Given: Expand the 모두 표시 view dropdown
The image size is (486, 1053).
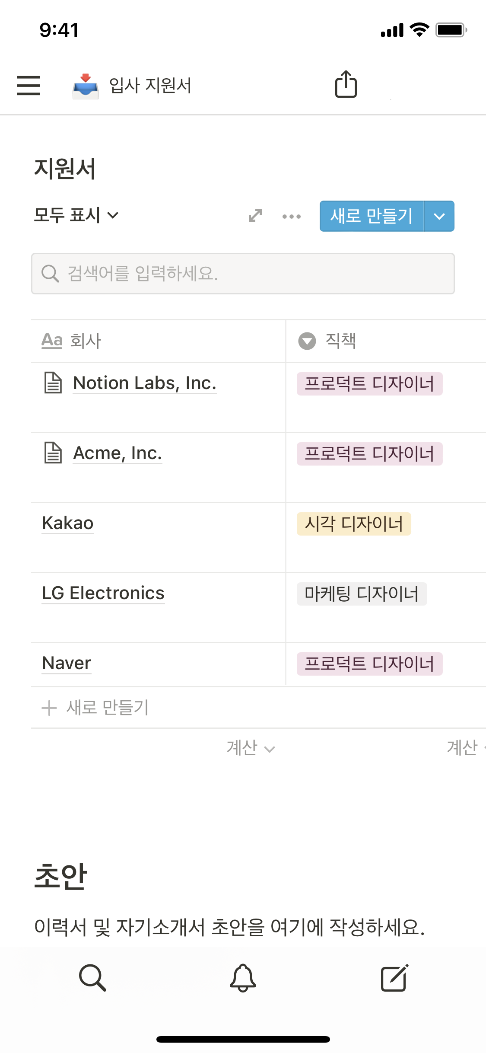Looking at the screenshot, I should pyautogui.click(x=76, y=215).
